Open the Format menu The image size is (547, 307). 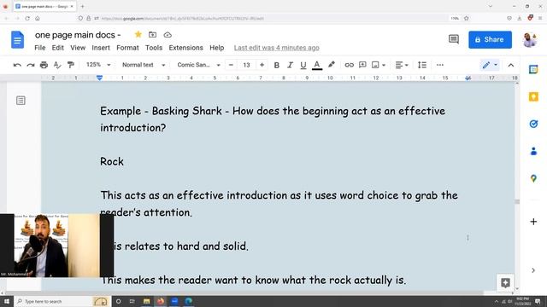[127, 48]
